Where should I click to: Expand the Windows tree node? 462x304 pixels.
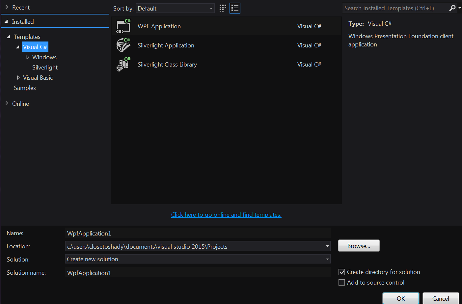27,57
